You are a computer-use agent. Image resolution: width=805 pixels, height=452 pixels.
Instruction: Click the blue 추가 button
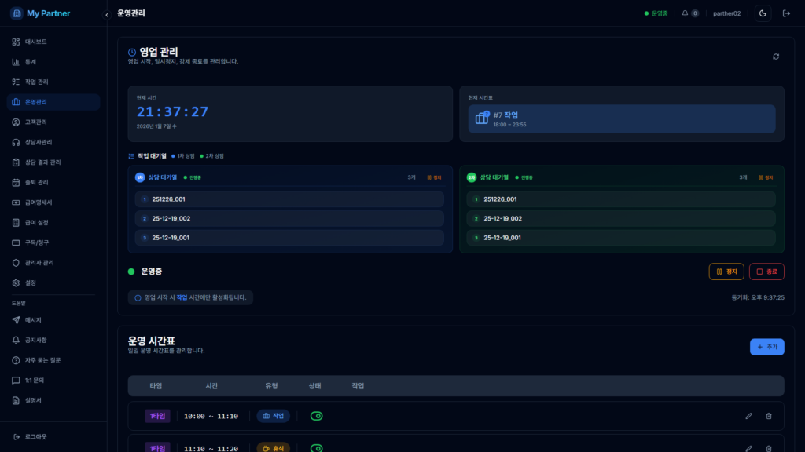point(766,347)
